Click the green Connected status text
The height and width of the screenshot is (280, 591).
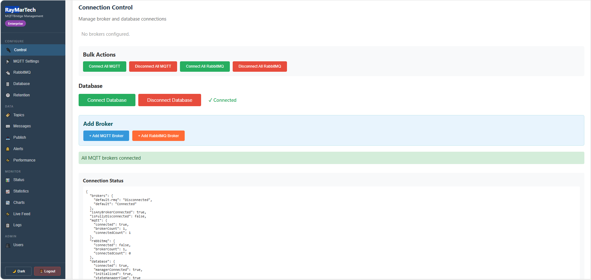tap(222, 100)
